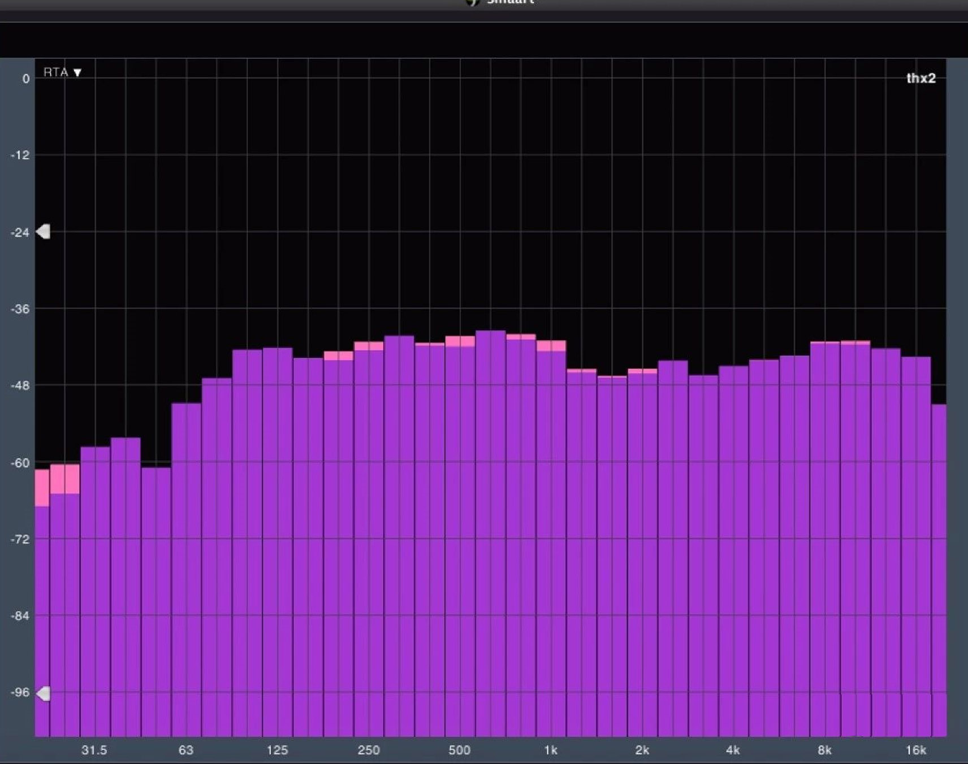Click the -48 dB axis label
Image resolution: width=968 pixels, height=764 pixels.
(20, 386)
